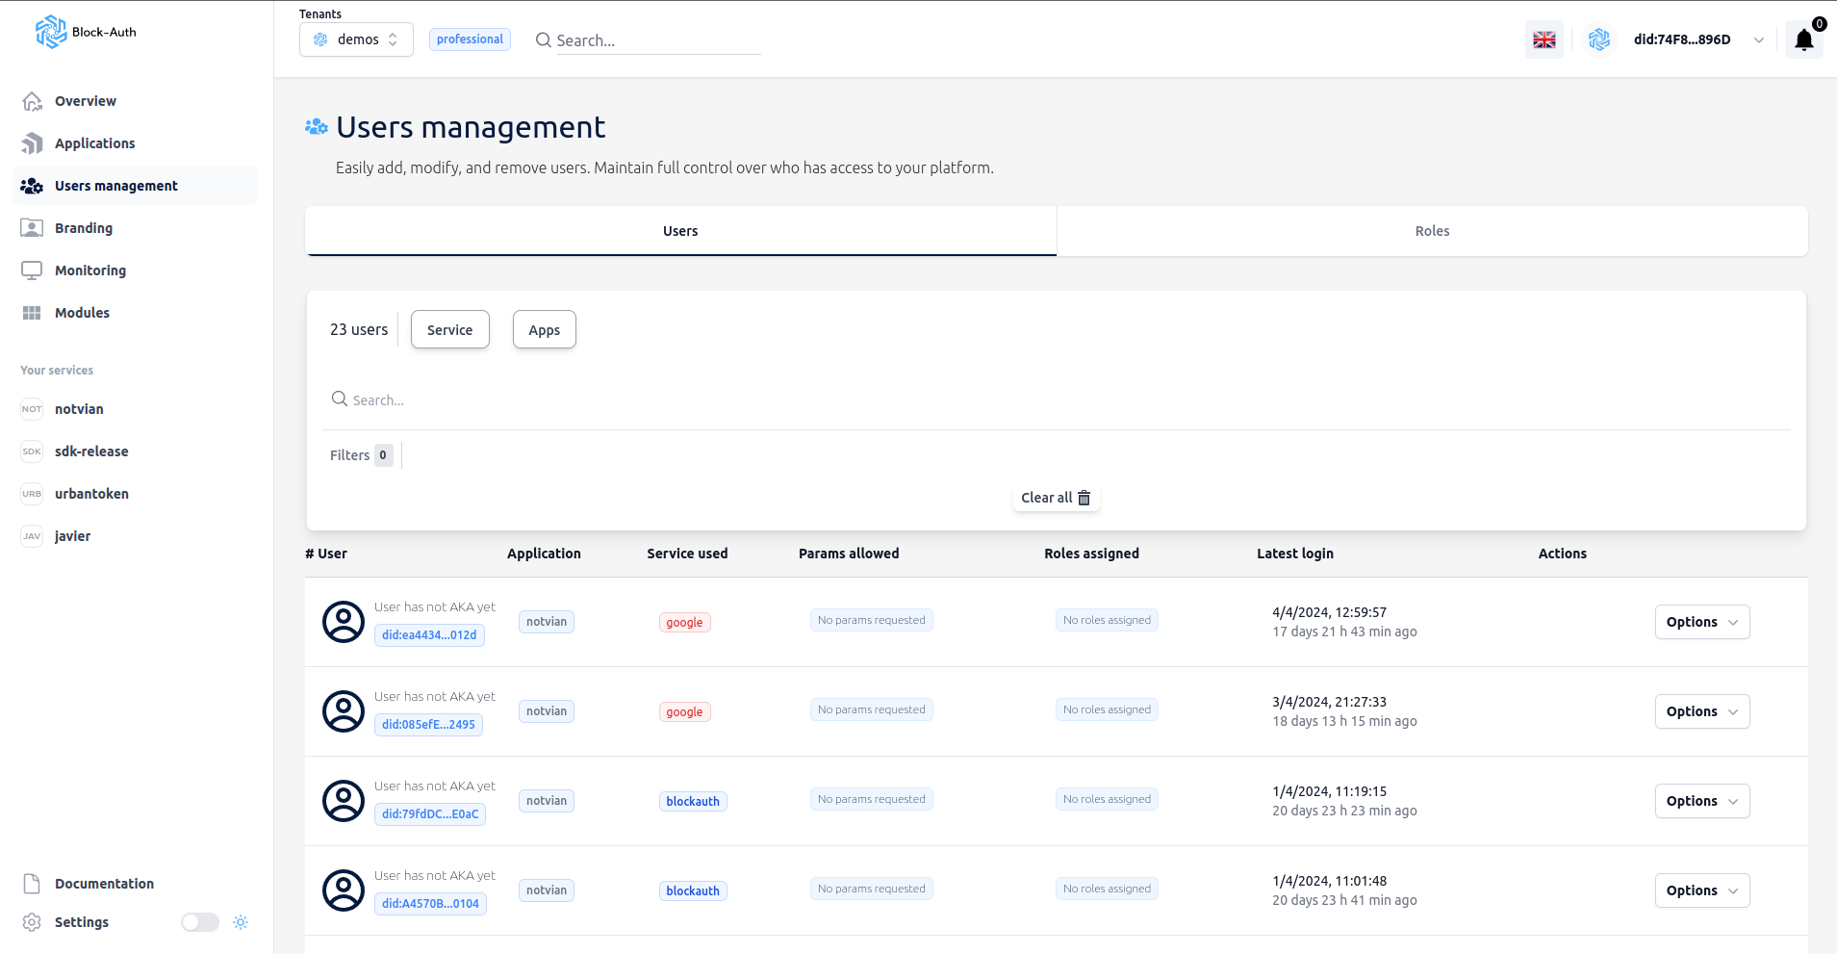Viewport: 1837px width, 954px height.
Task: Toggle the Service filter button
Action: (450, 329)
